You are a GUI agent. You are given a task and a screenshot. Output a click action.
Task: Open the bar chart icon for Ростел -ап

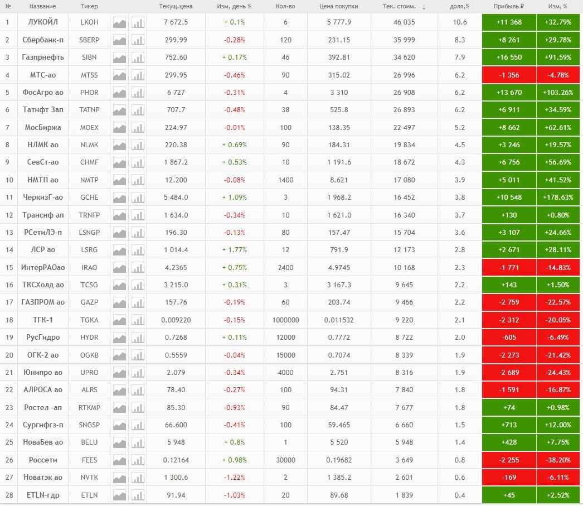tap(138, 408)
